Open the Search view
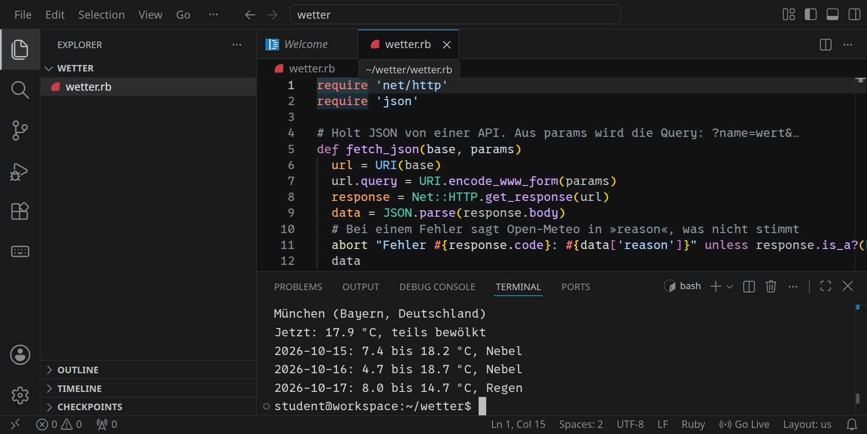This screenshot has width=867, height=434. tap(20, 90)
